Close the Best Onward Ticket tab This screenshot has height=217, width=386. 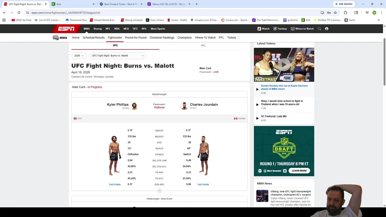[141, 4]
